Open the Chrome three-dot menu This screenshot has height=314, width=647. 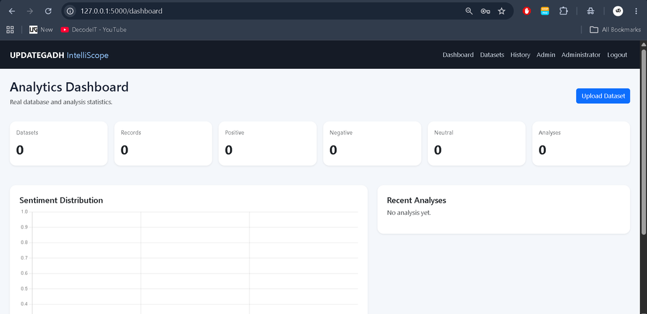point(636,11)
